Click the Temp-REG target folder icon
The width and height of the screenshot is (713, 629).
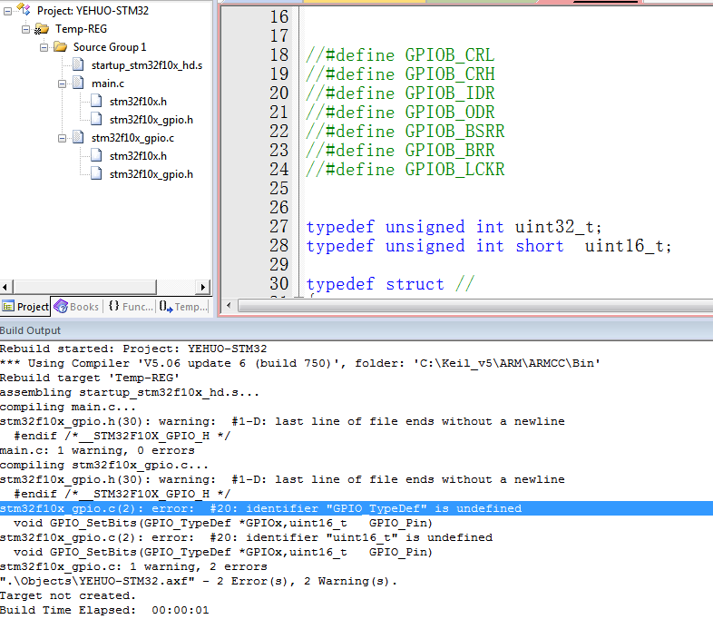click(x=42, y=29)
